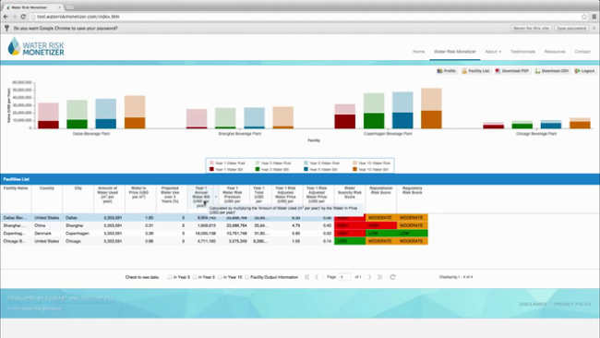Select the Dallas Bev... facility row
Screen dimensions: 600x338
click(214, 217)
